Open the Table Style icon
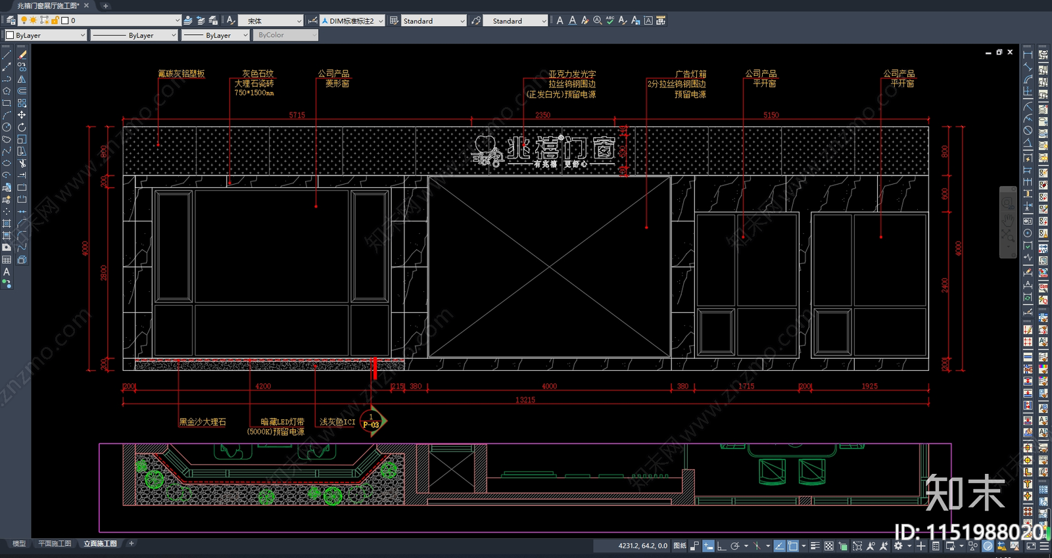The width and height of the screenshot is (1052, 558). (394, 20)
